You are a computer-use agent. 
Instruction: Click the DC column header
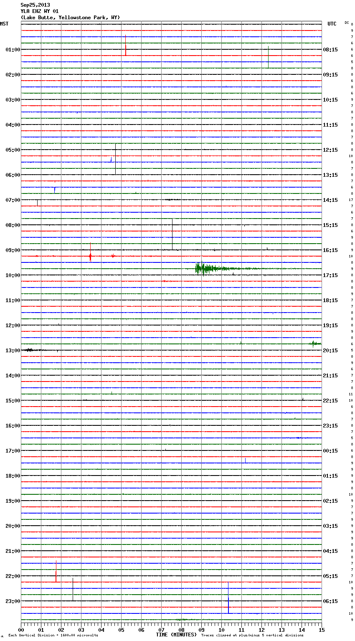pyautogui.click(x=347, y=23)
